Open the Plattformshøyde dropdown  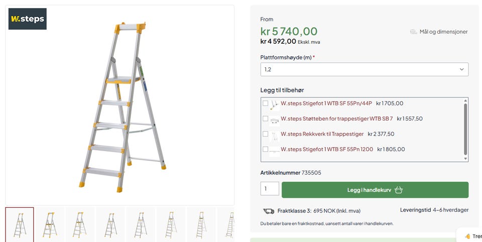[365, 69]
